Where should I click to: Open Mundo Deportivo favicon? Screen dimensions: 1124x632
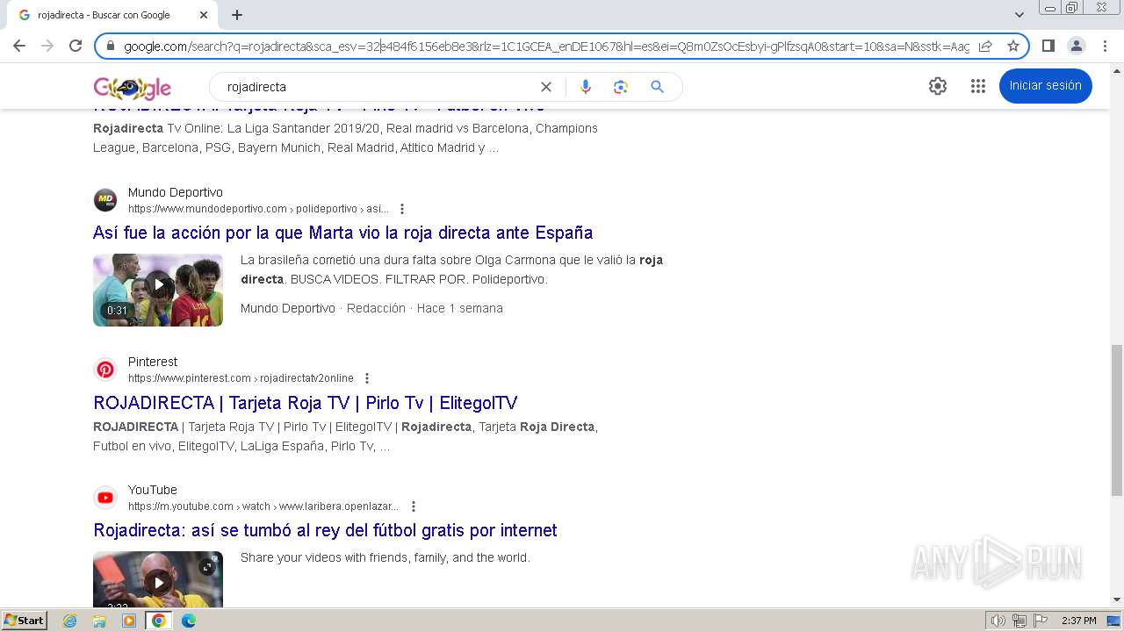click(x=105, y=200)
